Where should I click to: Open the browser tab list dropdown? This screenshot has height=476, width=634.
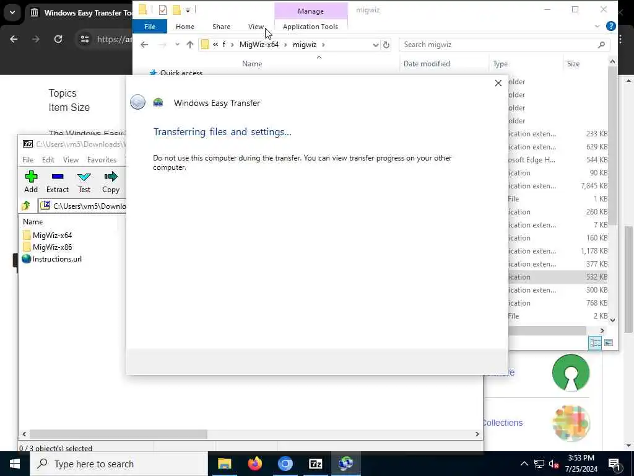coord(12,12)
